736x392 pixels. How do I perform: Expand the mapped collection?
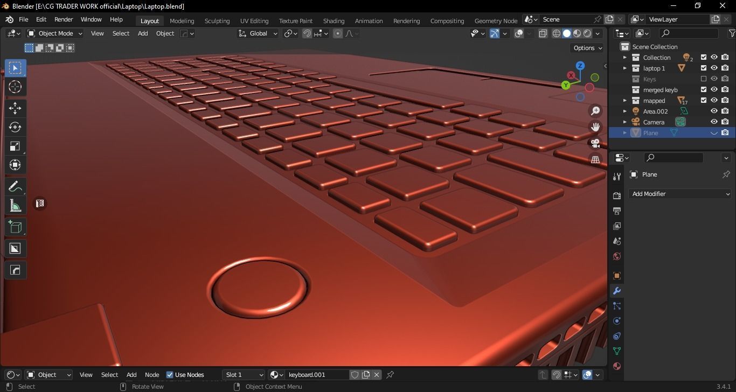[625, 100]
